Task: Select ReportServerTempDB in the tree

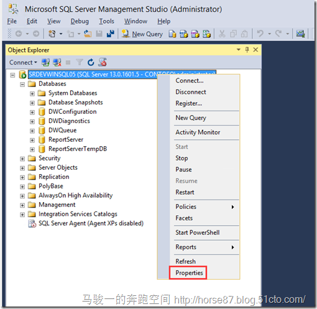Action: [x=78, y=149]
